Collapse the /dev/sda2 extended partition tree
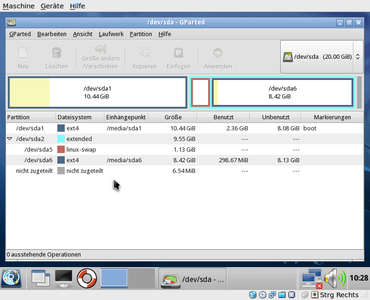Image resolution: width=370 pixels, height=300 pixels. pyautogui.click(x=10, y=139)
